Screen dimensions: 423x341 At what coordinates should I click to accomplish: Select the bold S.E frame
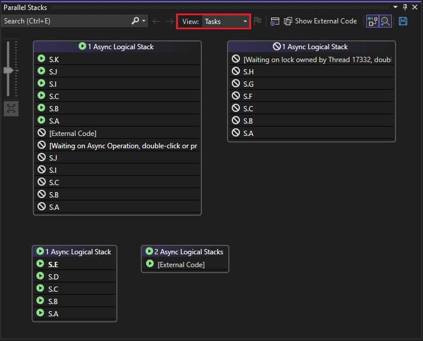click(x=75, y=264)
